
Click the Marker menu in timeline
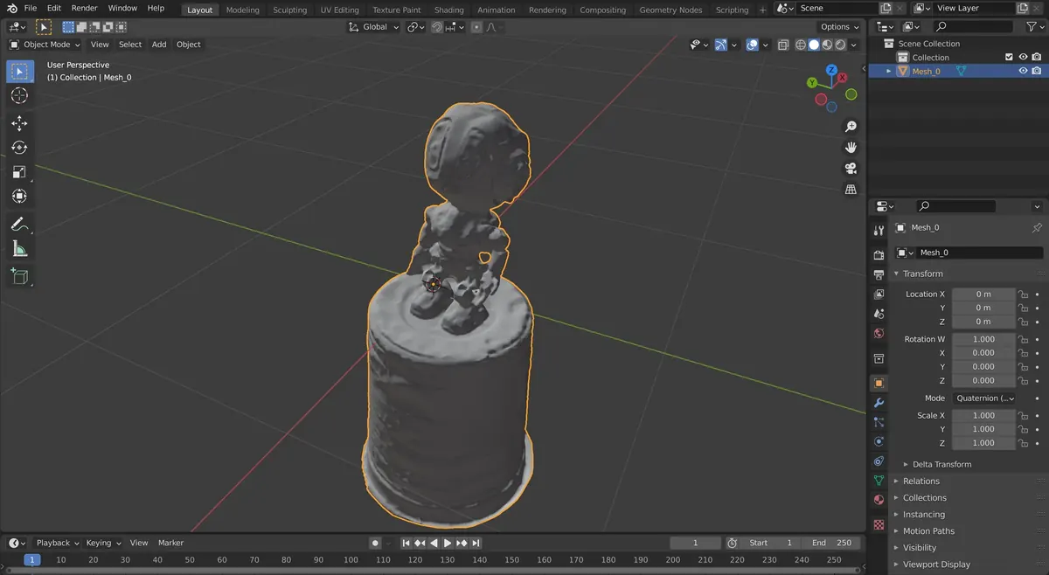click(170, 543)
